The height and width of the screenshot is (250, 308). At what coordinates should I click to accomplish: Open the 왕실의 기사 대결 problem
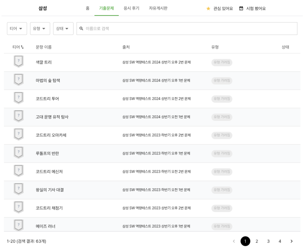(x=50, y=190)
